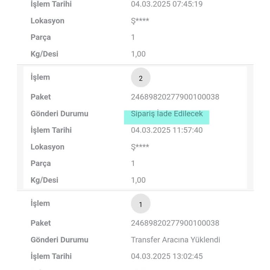Click the 07:45:19 transaction timestamp
270x270 pixels.
167,4
